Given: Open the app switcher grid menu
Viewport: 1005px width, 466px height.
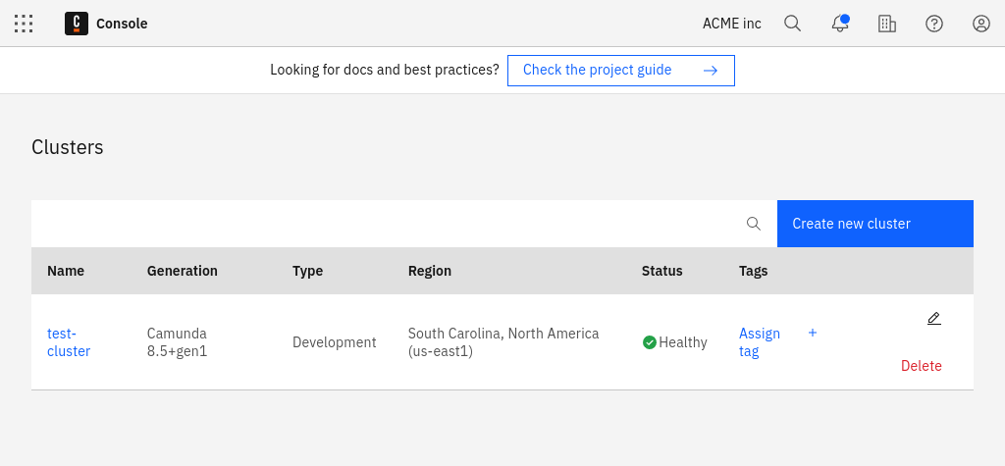Looking at the screenshot, I should pos(24,24).
